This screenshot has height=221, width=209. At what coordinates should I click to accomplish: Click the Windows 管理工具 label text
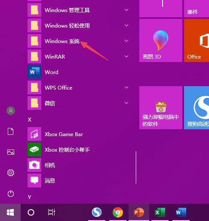point(67,10)
